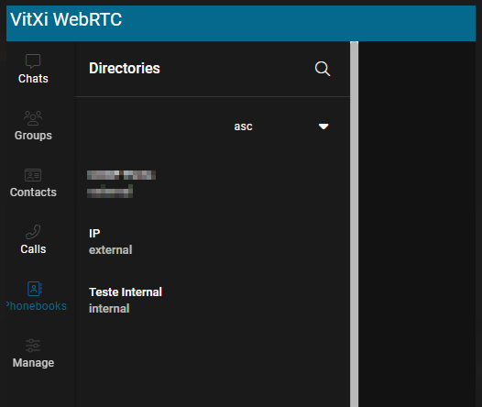Open the Phonebooks label
Viewport: 482px width, 407px height.
pos(37,306)
